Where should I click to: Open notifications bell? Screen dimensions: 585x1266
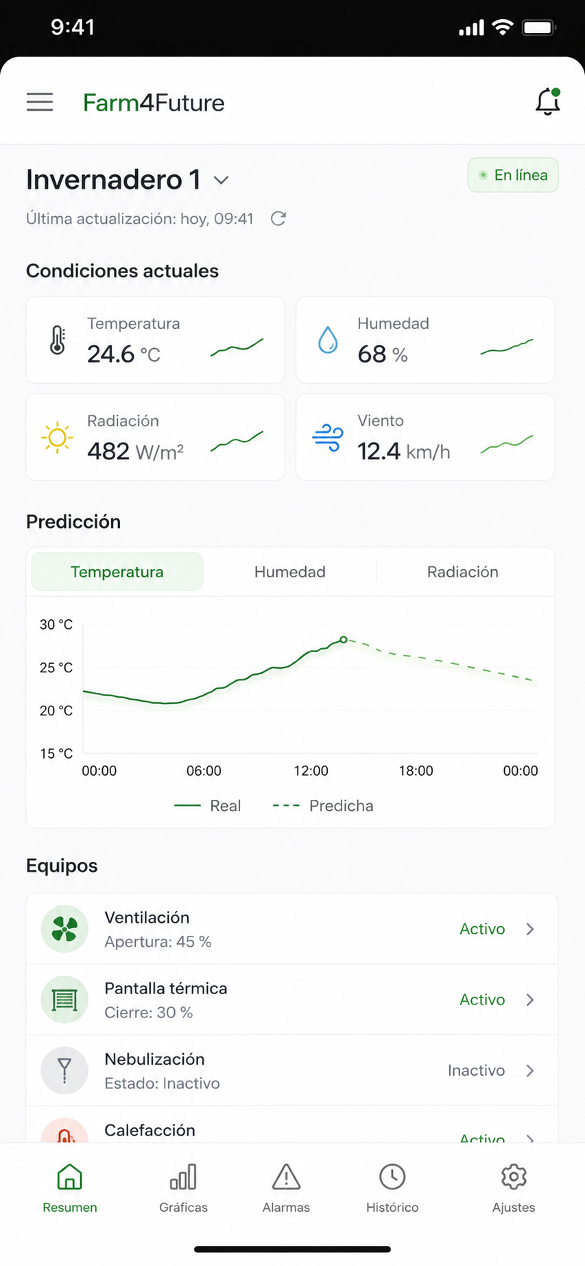[x=548, y=102]
